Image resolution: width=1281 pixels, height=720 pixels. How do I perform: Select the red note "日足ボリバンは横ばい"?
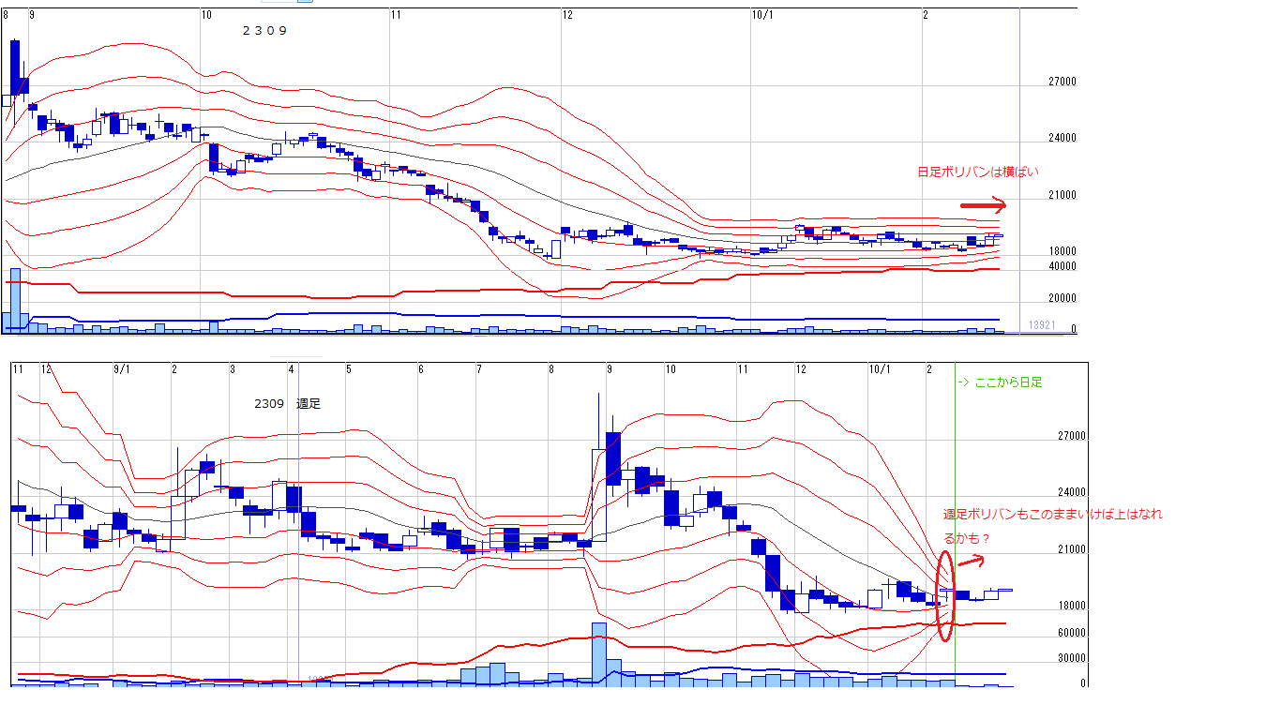(x=977, y=172)
